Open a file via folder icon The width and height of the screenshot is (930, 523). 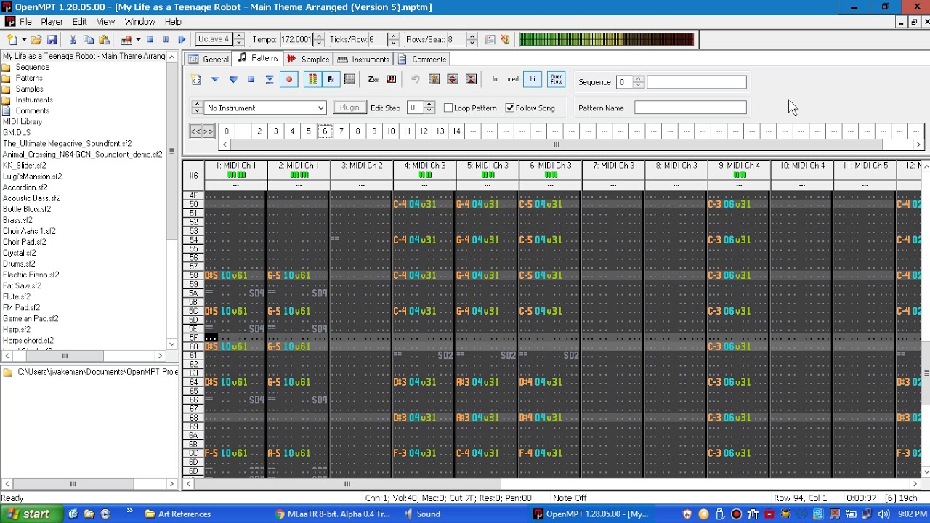[36, 40]
